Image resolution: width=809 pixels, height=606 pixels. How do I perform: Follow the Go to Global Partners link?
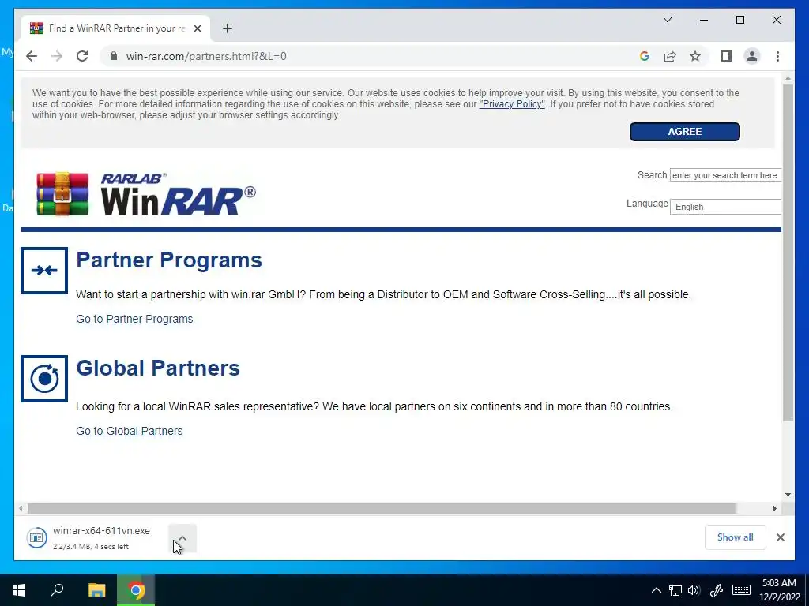(129, 431)
